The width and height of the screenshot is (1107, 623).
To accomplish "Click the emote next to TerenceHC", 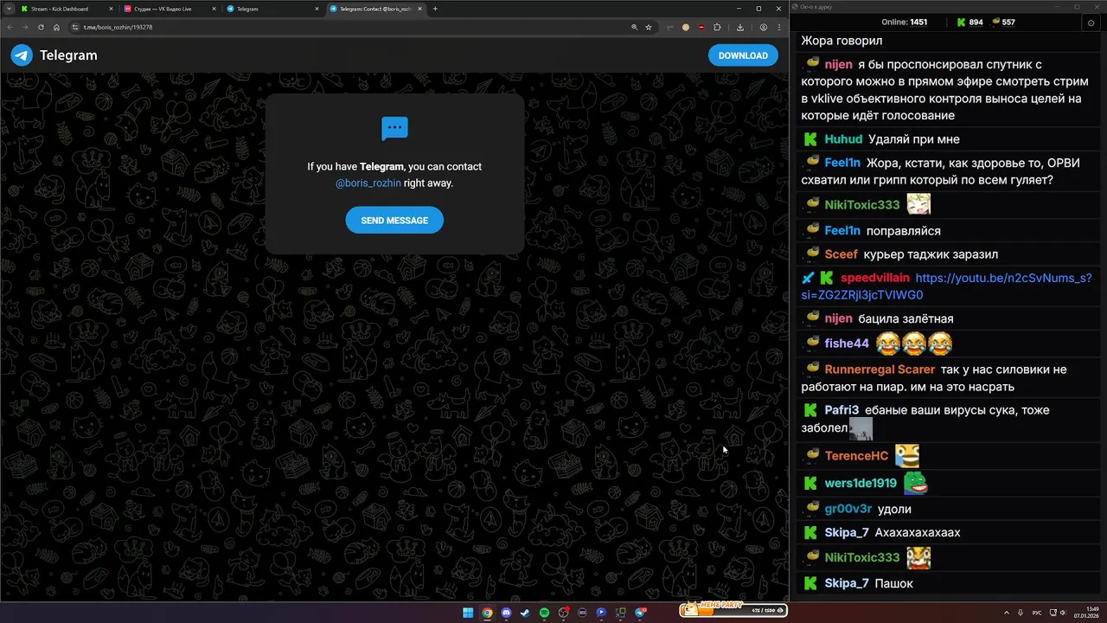I will point(906,455).
